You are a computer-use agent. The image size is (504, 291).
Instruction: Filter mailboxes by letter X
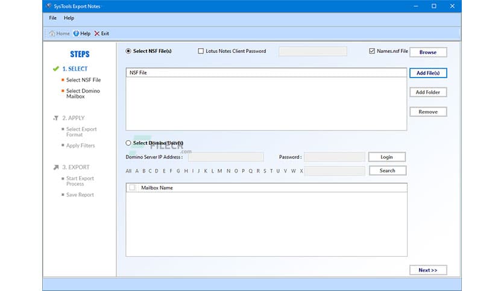point(301,171)
